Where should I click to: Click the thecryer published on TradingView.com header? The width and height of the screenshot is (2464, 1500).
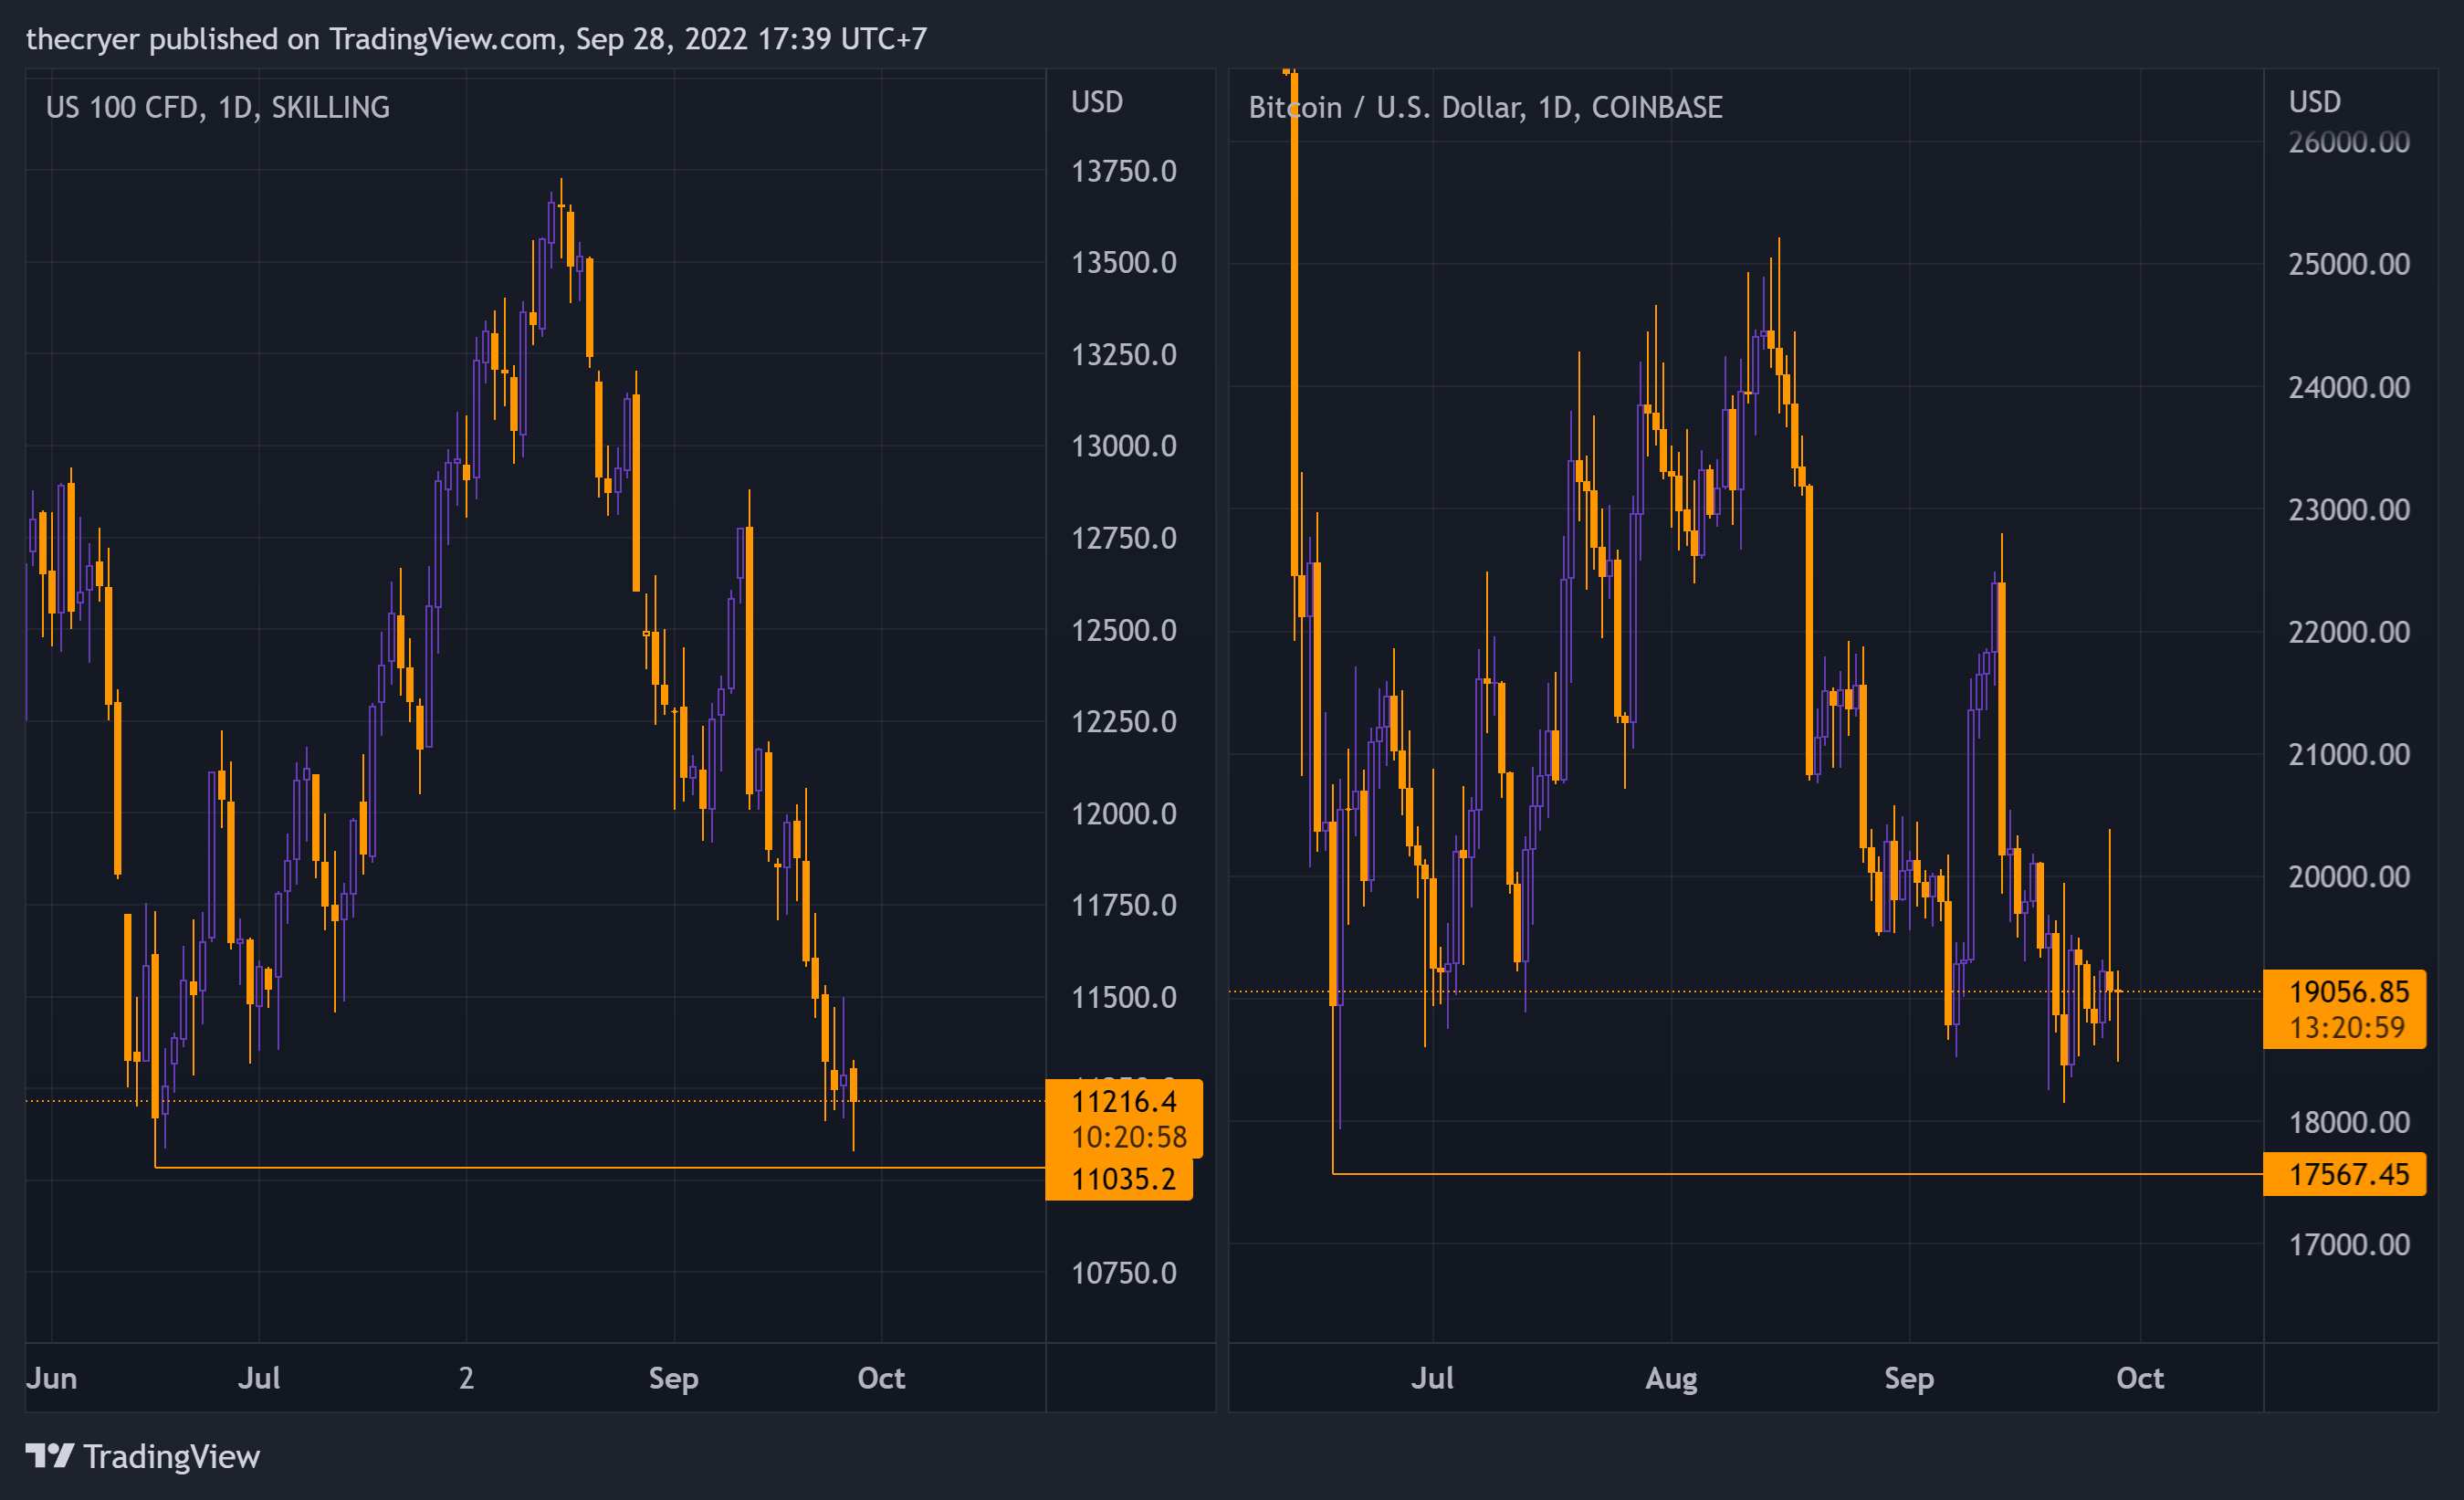(x=476, y=39)
